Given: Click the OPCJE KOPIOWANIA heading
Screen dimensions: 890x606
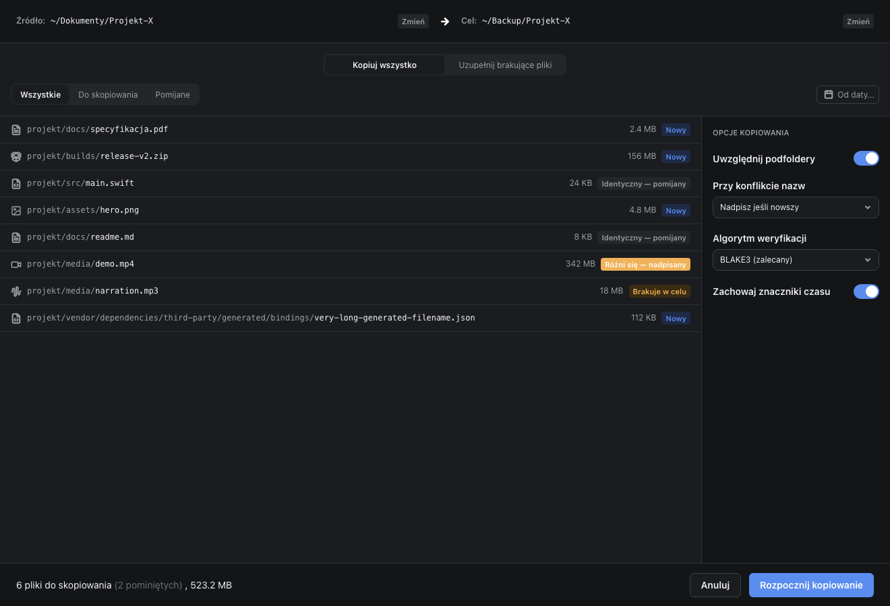Looking at the screenshot, I should [750, 133].
